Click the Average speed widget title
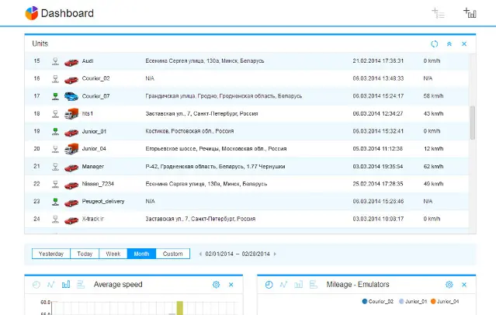Viewport: 496px width, 315px height. [118, 285]
